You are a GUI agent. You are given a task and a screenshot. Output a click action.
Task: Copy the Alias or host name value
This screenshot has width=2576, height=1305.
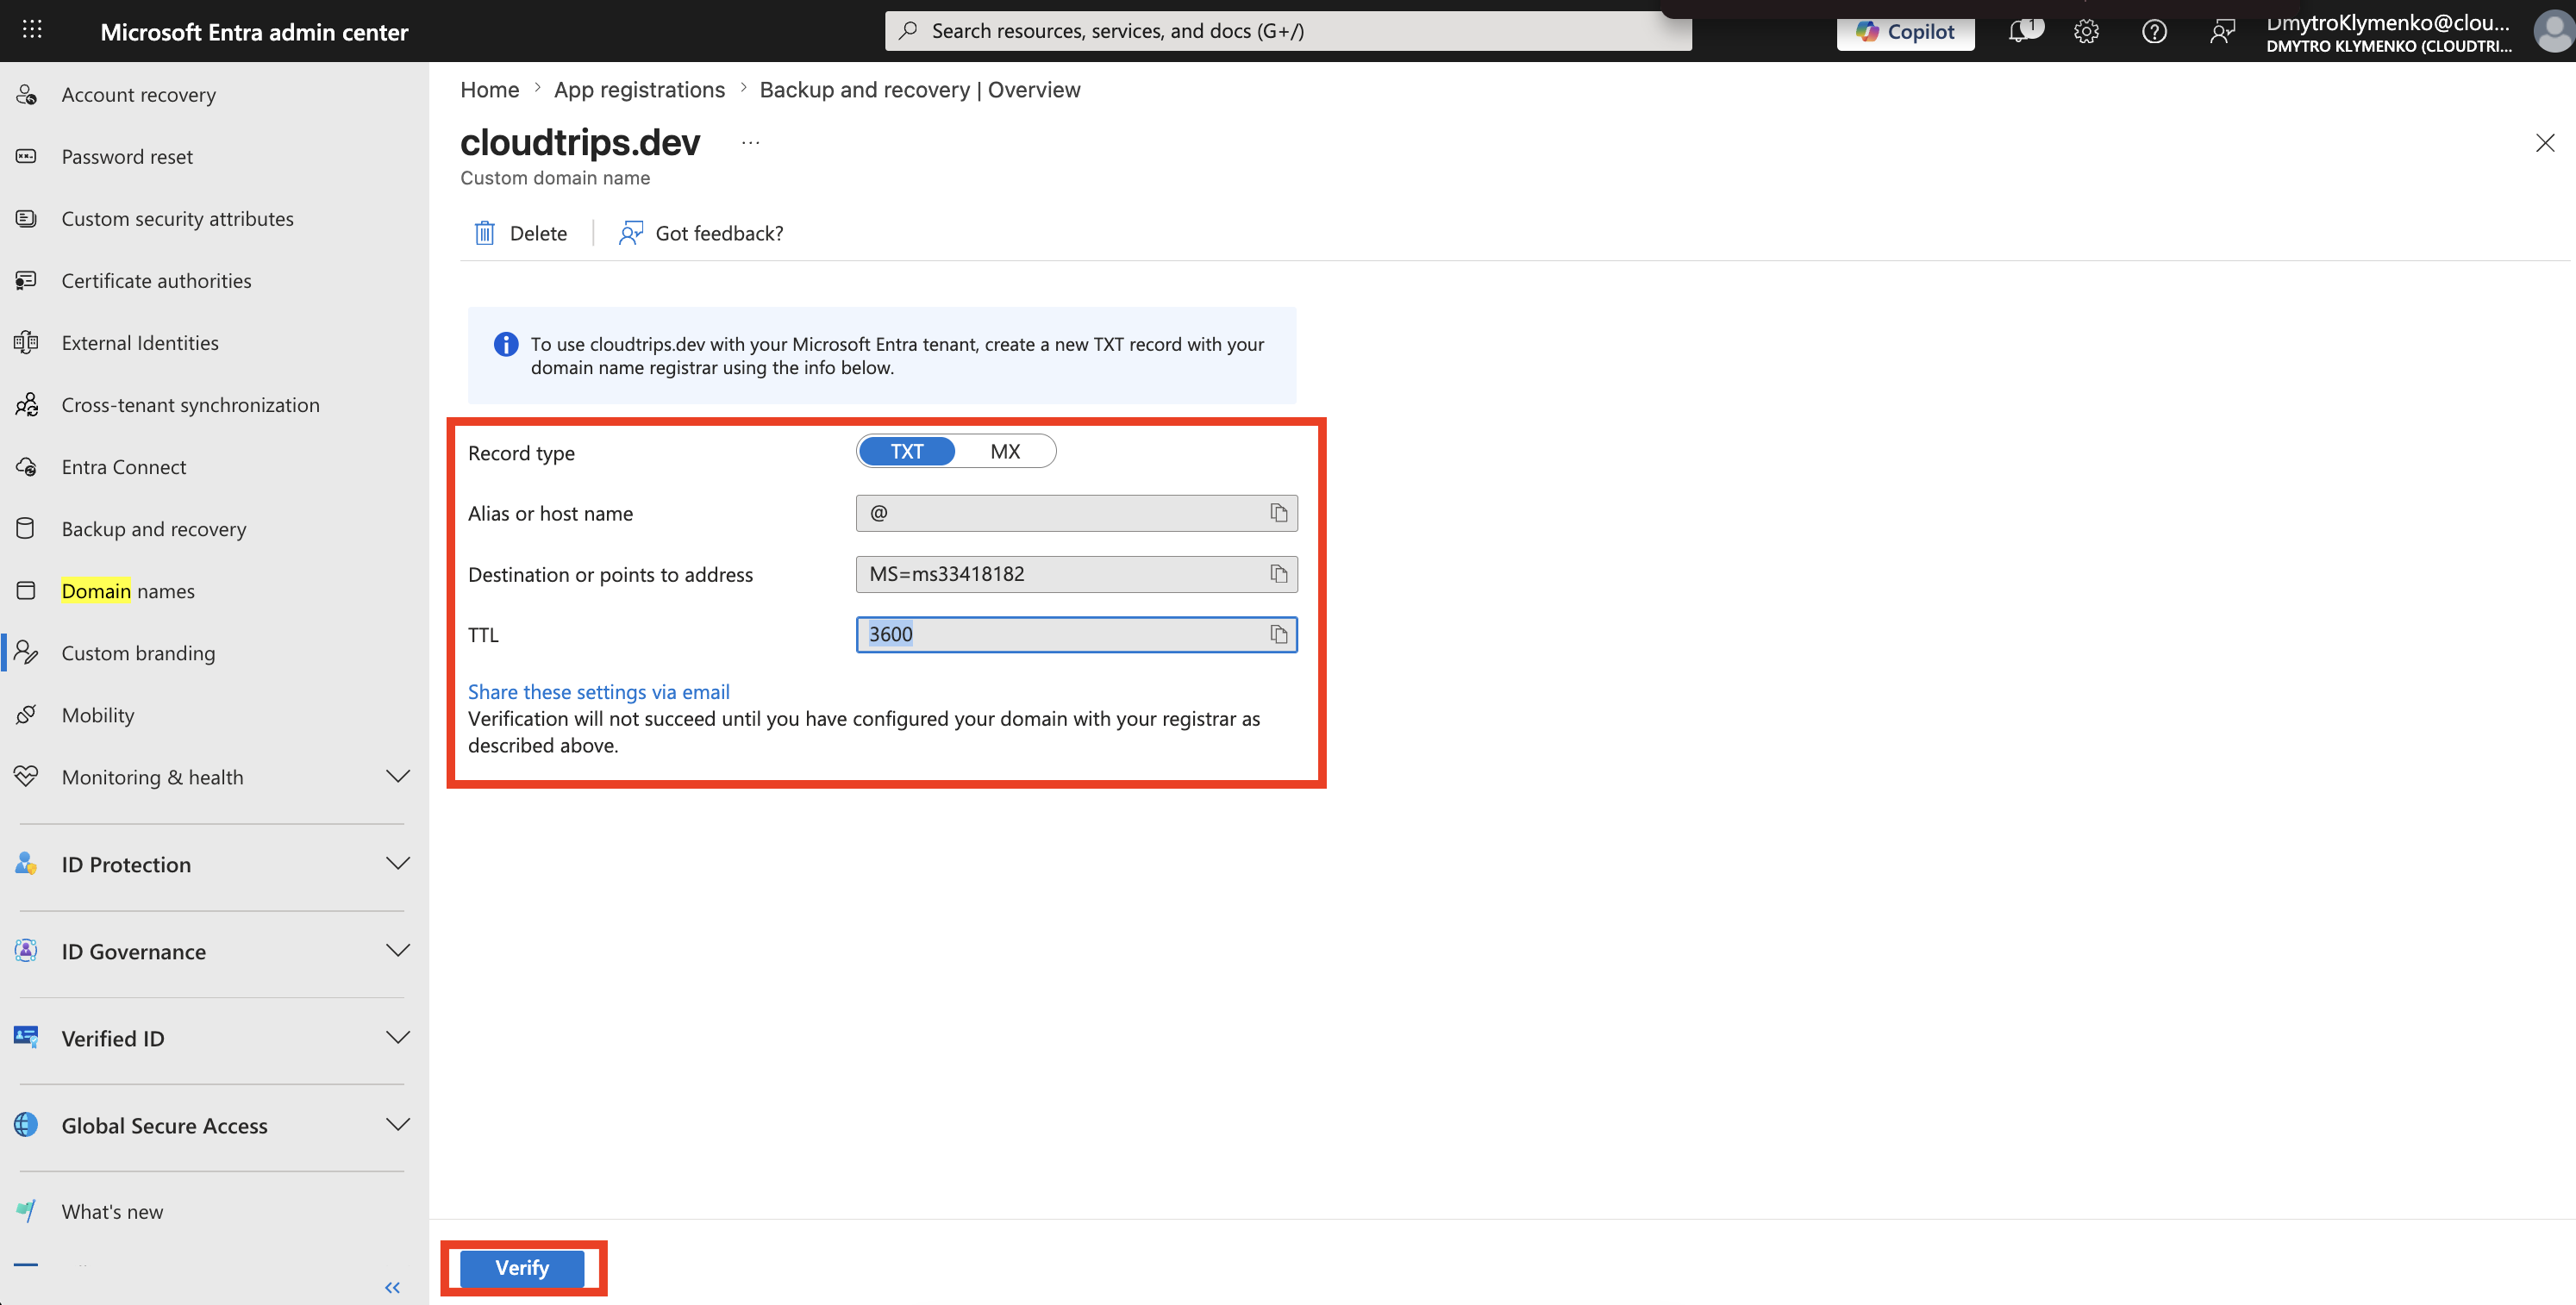click(1278, 513)
